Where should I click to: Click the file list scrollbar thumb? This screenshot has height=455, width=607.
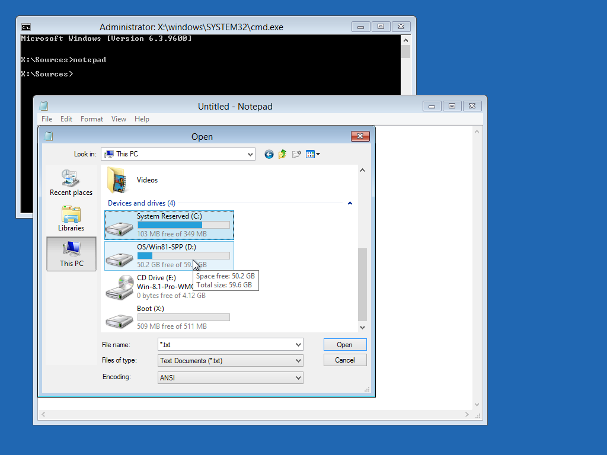point(362,284)
